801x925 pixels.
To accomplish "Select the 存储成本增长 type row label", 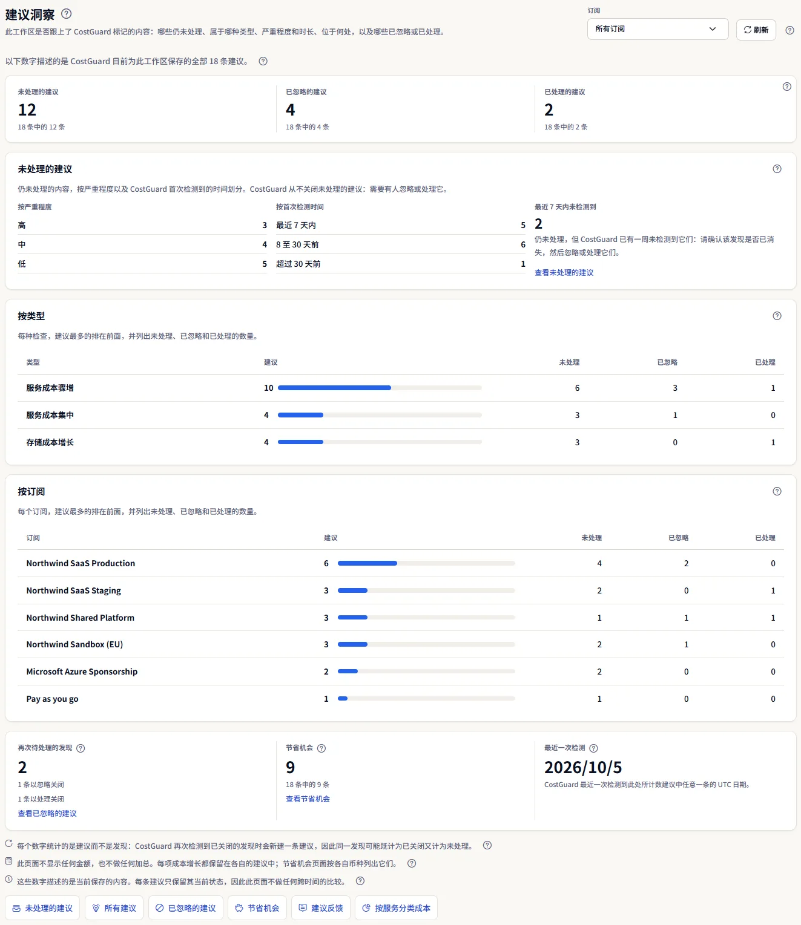I will (50, 442).
